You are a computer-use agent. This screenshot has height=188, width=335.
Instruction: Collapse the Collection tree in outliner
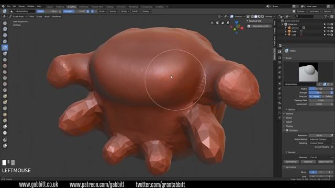point(283,25)
